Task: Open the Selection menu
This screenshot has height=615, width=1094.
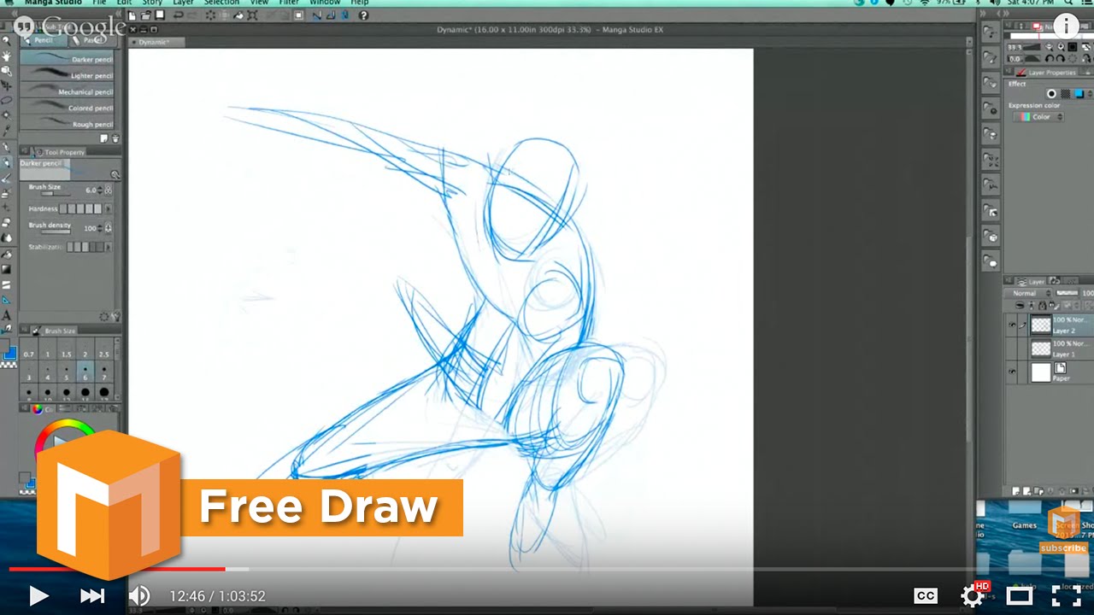Action: coord(221,3)
